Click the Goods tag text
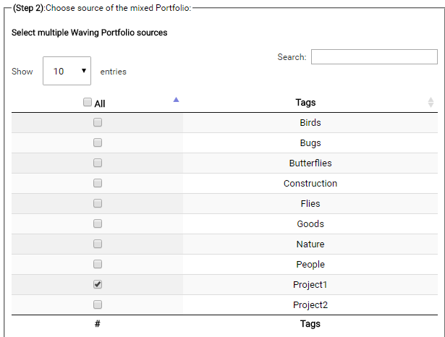Viewport: 445px width, 337px height. (x=310, y=223)
